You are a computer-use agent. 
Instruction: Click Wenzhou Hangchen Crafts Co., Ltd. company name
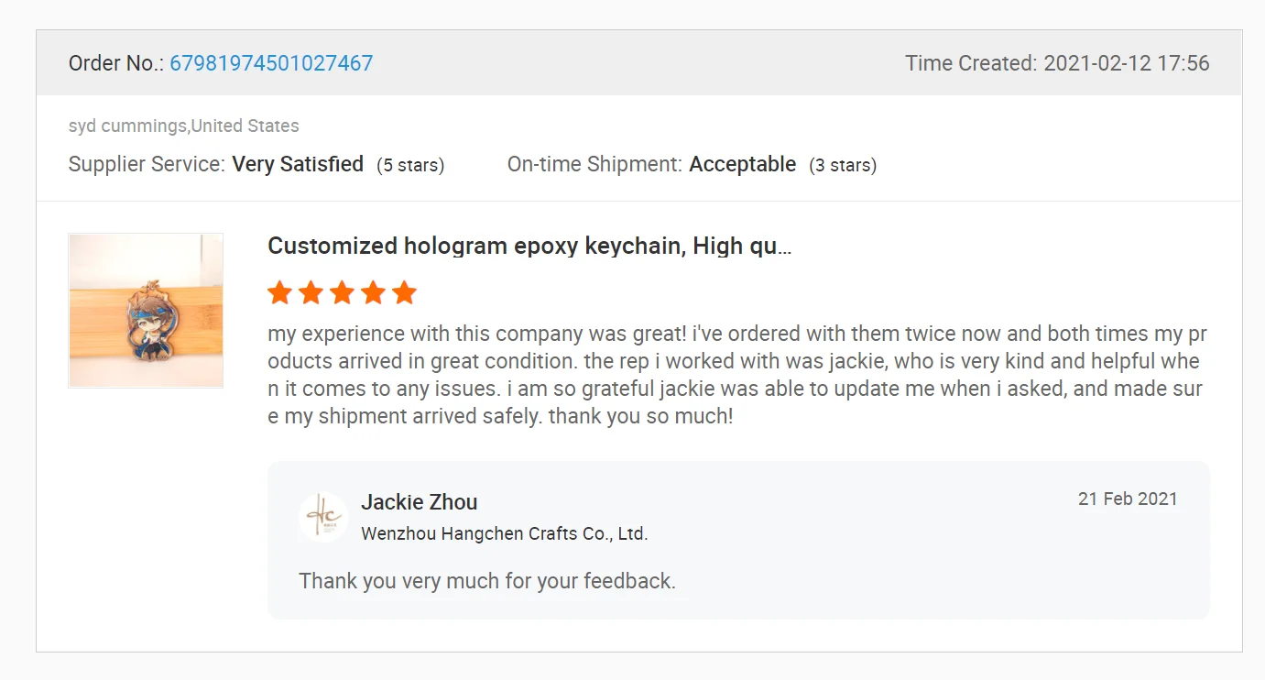tap(505, 533)
